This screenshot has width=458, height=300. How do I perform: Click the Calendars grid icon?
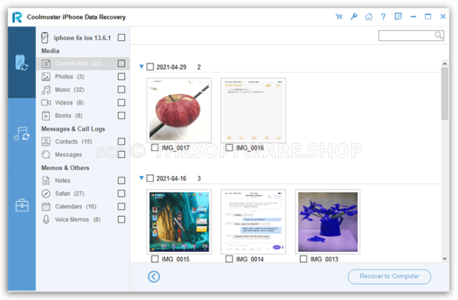point(46,207)
